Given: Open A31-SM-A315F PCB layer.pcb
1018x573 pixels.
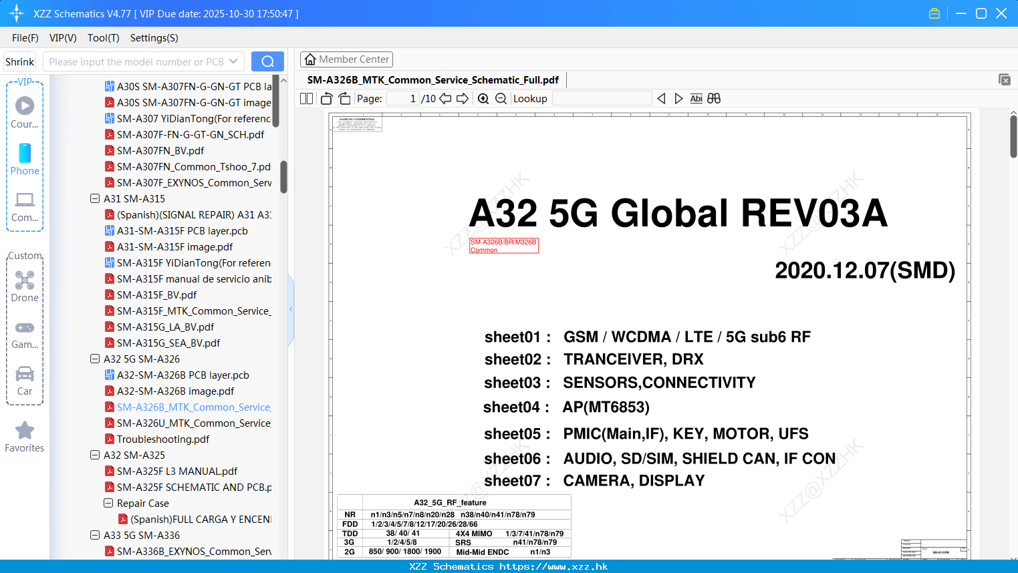Looking at the screenshot, I should tap(176, 230).
